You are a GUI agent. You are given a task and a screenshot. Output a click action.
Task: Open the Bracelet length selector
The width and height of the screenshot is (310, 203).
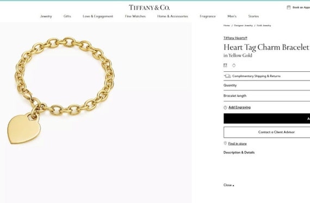(x=266, y=96)
